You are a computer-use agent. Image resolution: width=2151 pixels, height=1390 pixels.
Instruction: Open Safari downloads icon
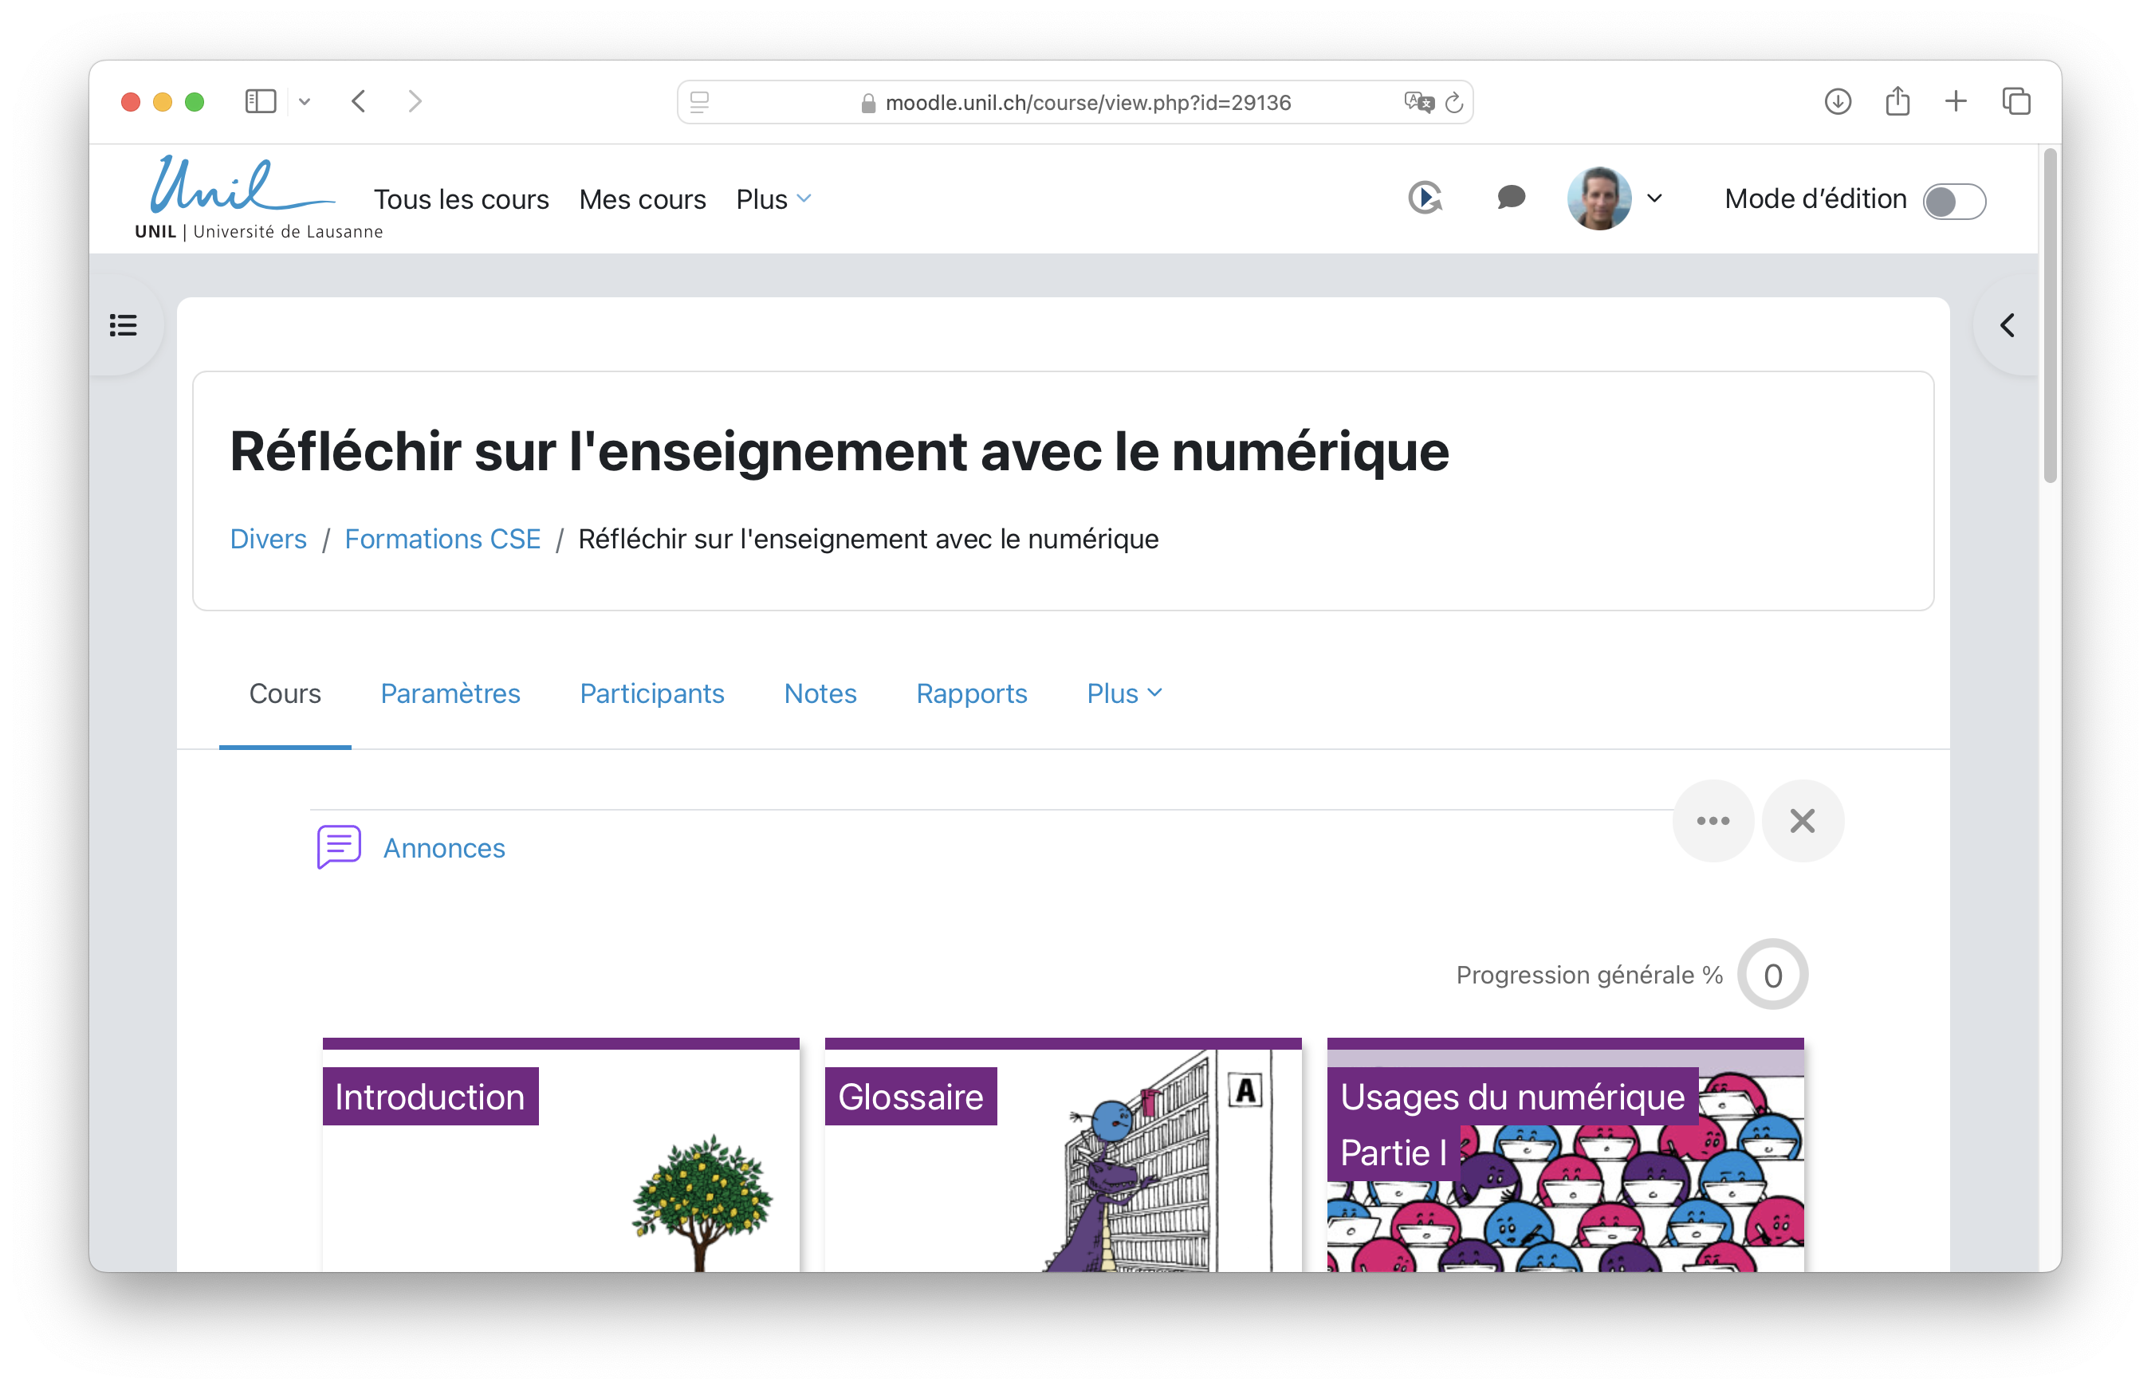1838,101
